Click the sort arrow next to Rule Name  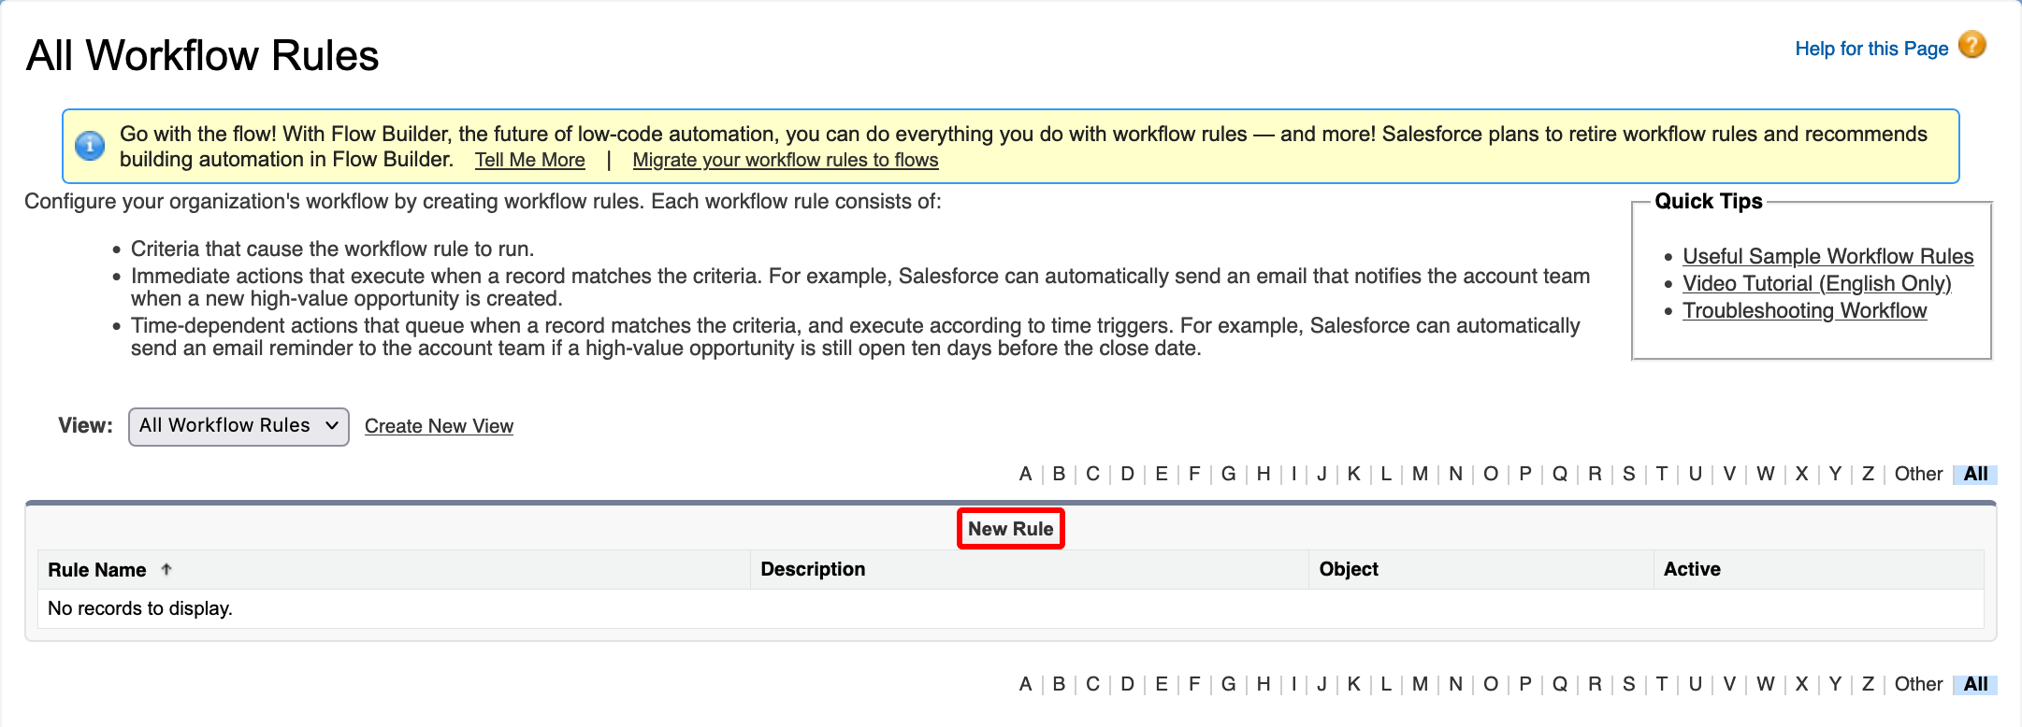(167, 568)
